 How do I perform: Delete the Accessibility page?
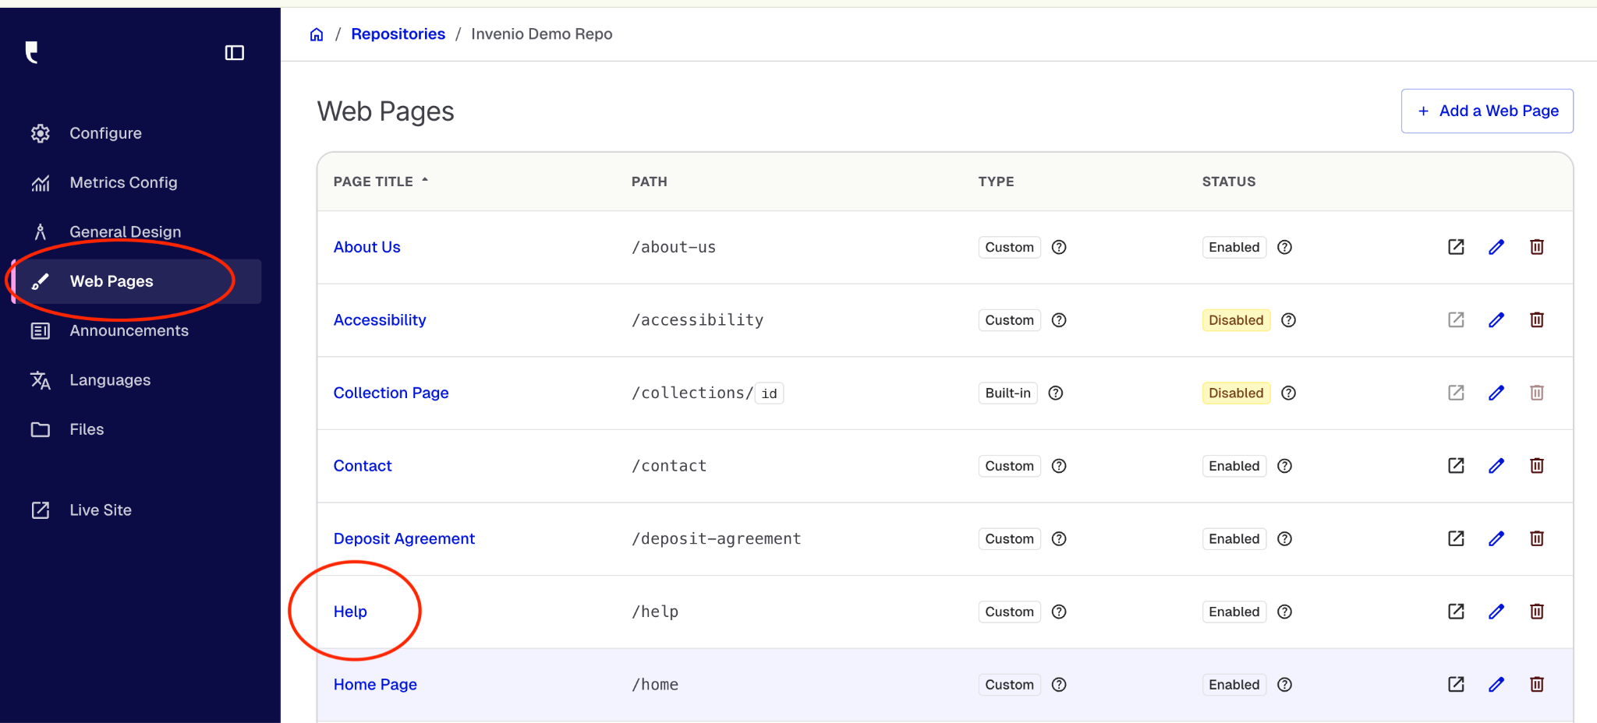1536,320
